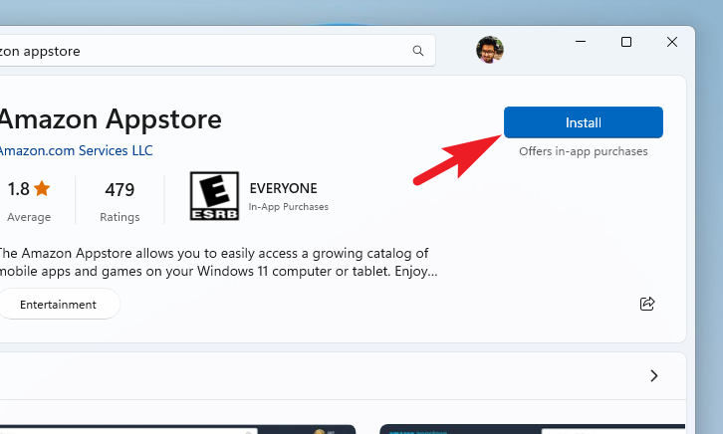Focus the search field with appstore text
The height and width of the screenshot is (434, 723).
(217, 51)
